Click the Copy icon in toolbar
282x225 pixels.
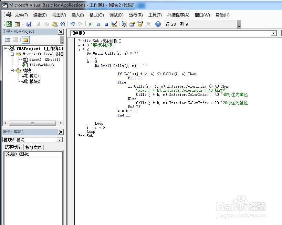pos(46,24)
